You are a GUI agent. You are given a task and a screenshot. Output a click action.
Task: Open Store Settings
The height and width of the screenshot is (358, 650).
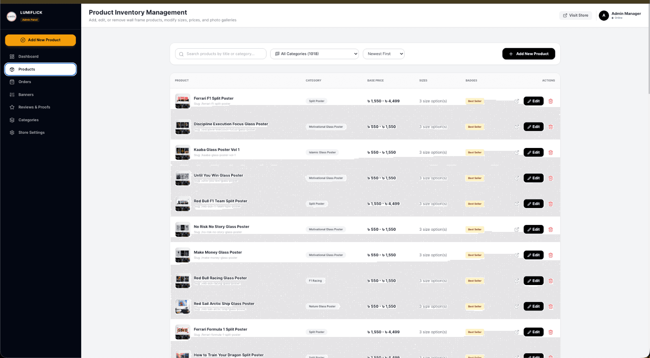point(41,133)
